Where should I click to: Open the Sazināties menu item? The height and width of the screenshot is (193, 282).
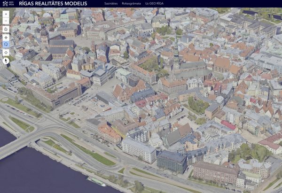click(x=111, y=3)
